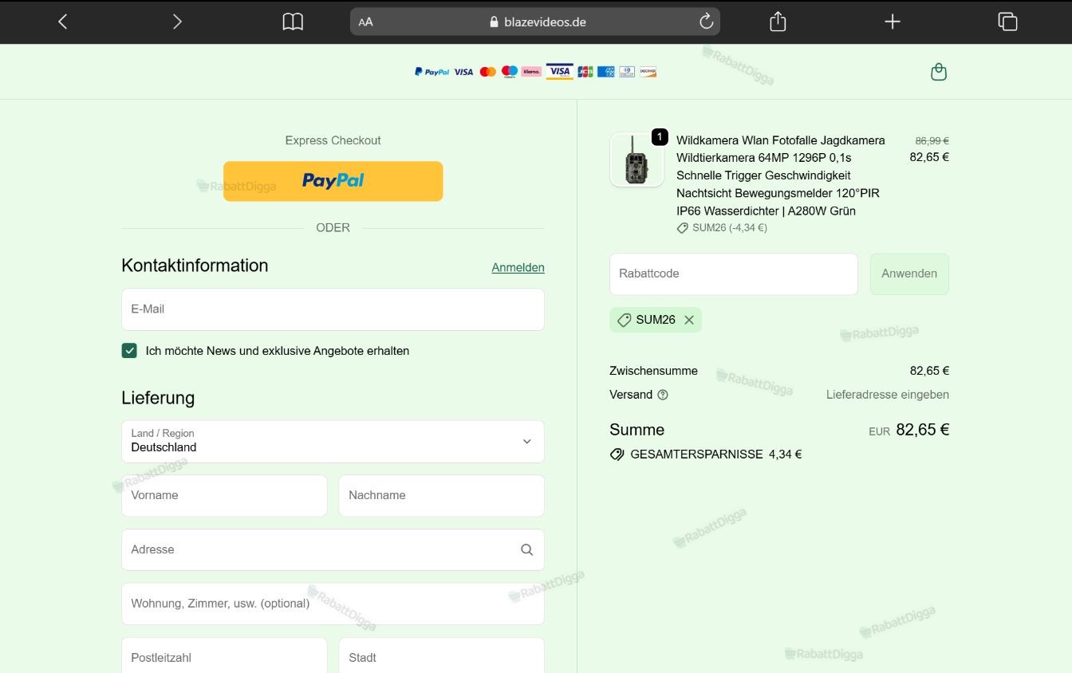Click the Lieferadresse eingeben text
Viewport: 1072px width, 673px height.
888,395
